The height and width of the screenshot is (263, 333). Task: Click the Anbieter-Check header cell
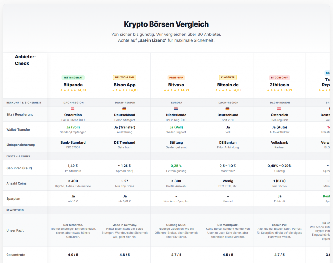coord(25,60)
